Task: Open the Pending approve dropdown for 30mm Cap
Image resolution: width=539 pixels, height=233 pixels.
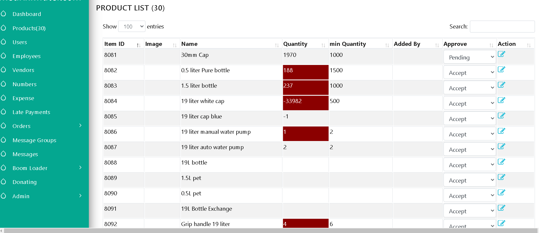Action: tap(470, 57)
